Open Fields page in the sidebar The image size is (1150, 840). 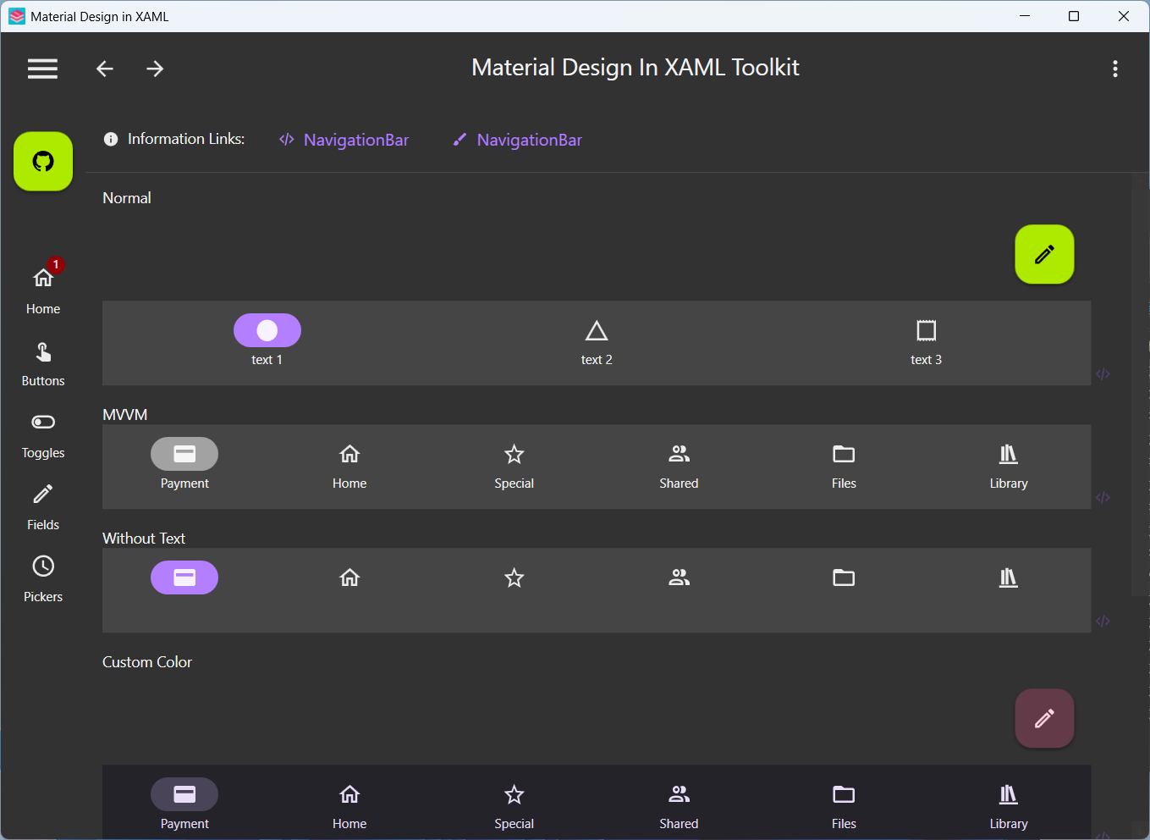(x=43, y=508)
